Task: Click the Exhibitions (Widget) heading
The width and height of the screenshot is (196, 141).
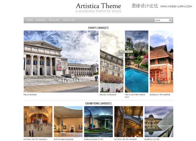Action: click(98, 103)
